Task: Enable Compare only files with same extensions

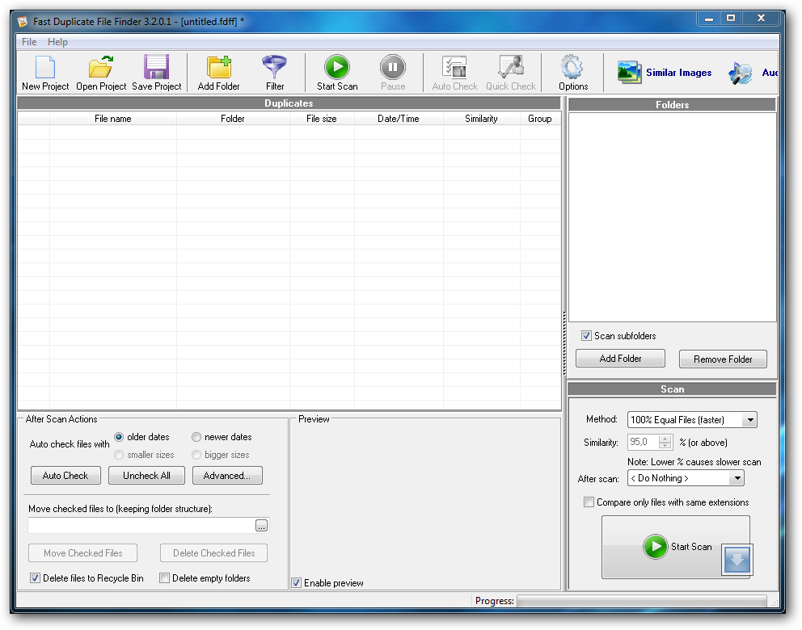Action: pos(589,502)
